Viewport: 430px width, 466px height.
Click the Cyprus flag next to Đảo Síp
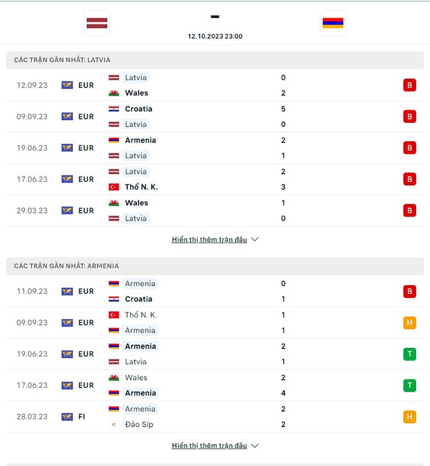[113, 424]
